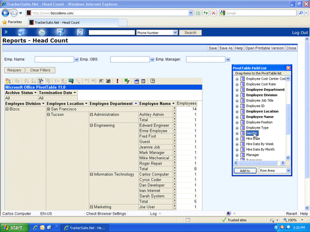Open the Emp. OBS dropdown arrow

(x=152, y=59)
